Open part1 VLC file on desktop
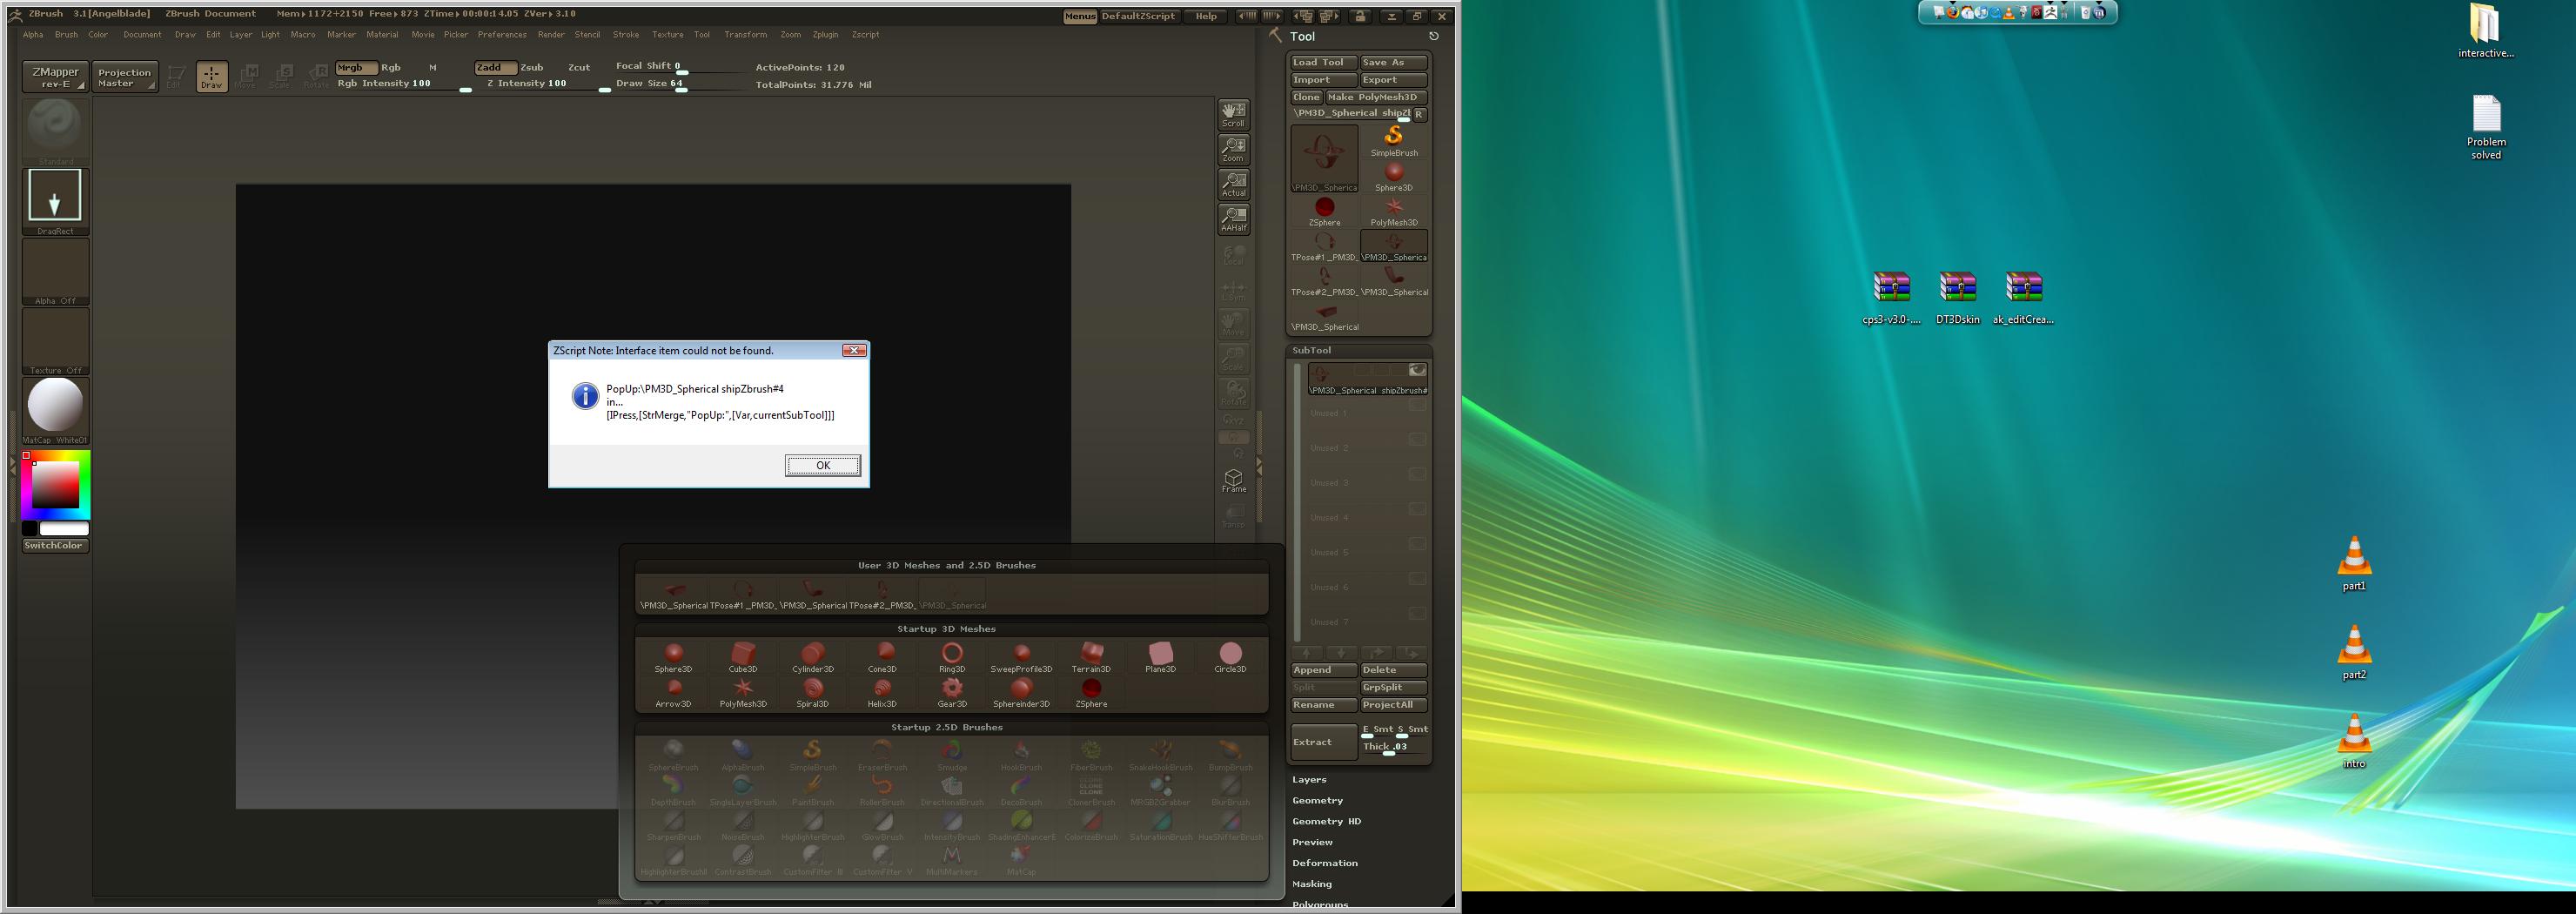This screenshot has width=2576, height=914. [2353, 563]
